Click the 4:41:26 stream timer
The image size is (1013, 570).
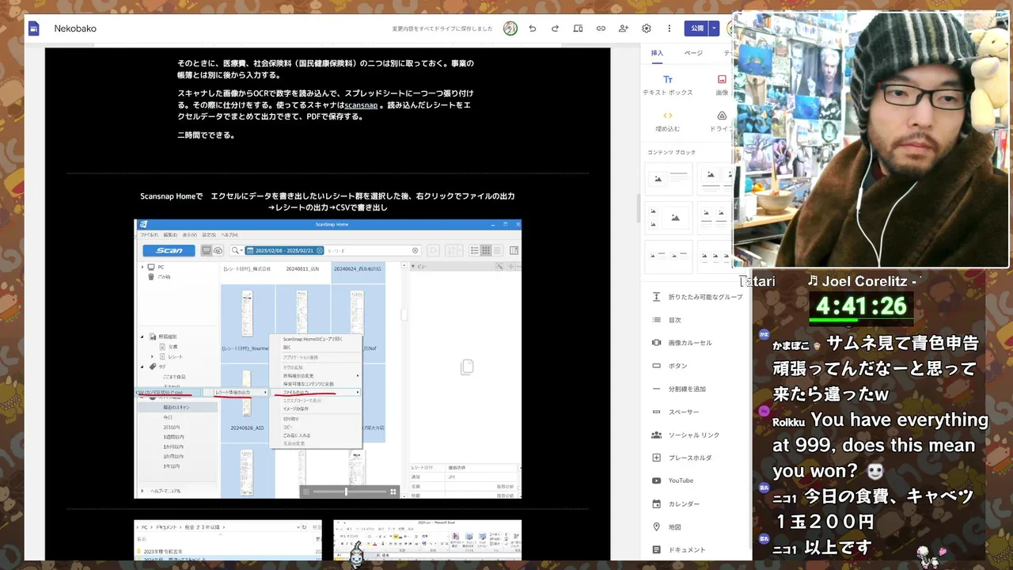(x=861, y=306)
